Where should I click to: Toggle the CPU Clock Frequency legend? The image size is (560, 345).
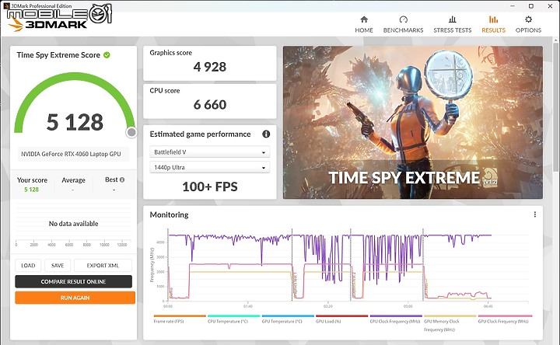(x=396, y=319)
